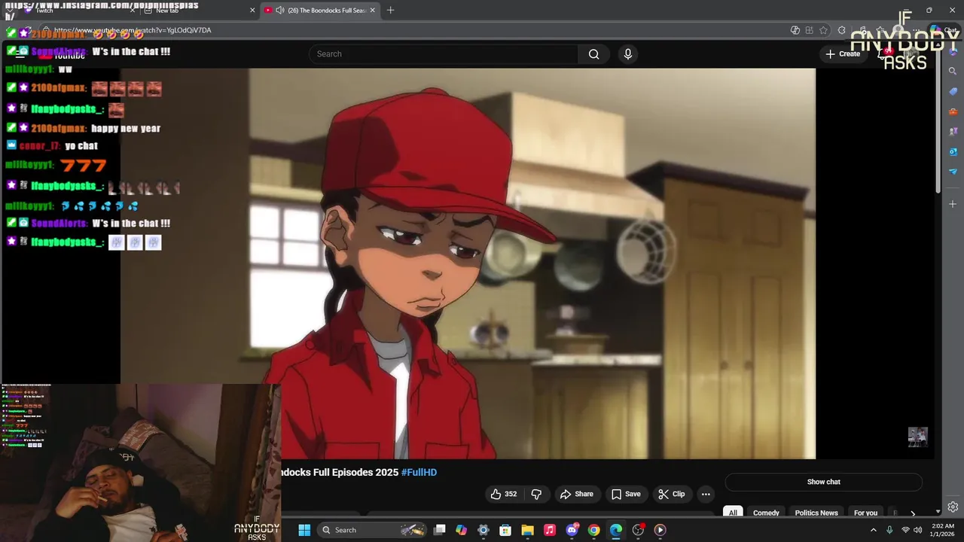964x542 pixels.
Task: Click the browser address bar URL
Action: click(133, 30)
